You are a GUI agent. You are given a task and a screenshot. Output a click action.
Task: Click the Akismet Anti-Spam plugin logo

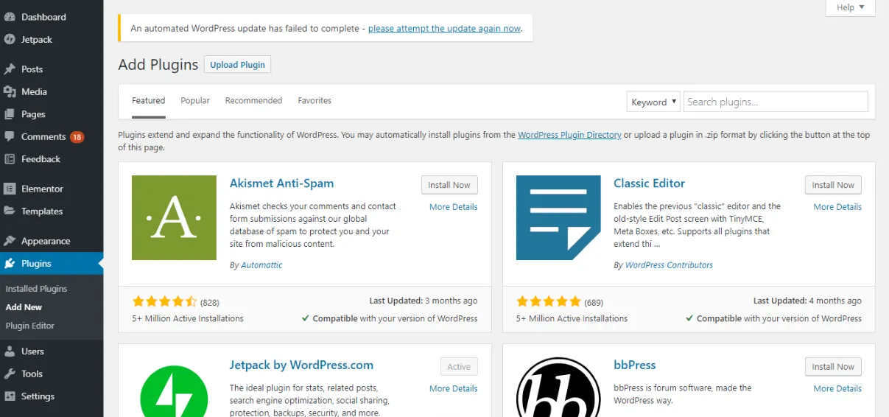174,217
